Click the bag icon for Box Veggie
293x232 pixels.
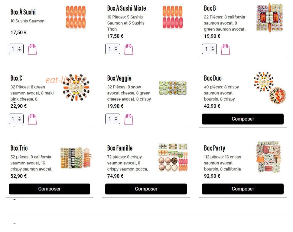tap(129, 119)
